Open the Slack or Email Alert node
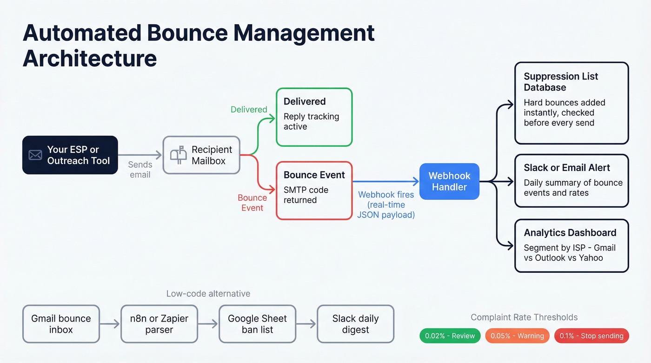Screen dimensions: 651x363 tap(571, 180)
